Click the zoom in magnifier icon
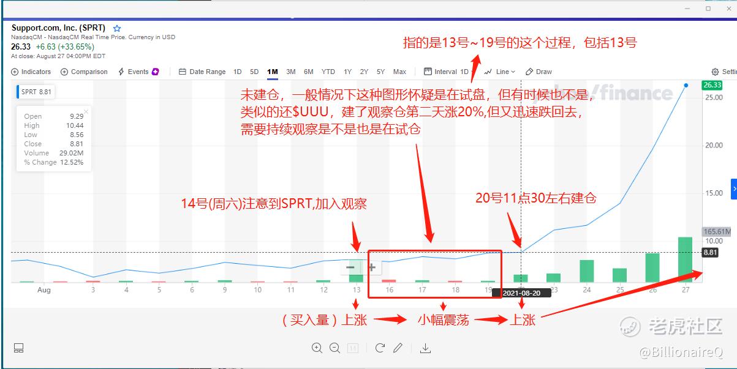The image size is (737, 369). (x=317, y=348)
